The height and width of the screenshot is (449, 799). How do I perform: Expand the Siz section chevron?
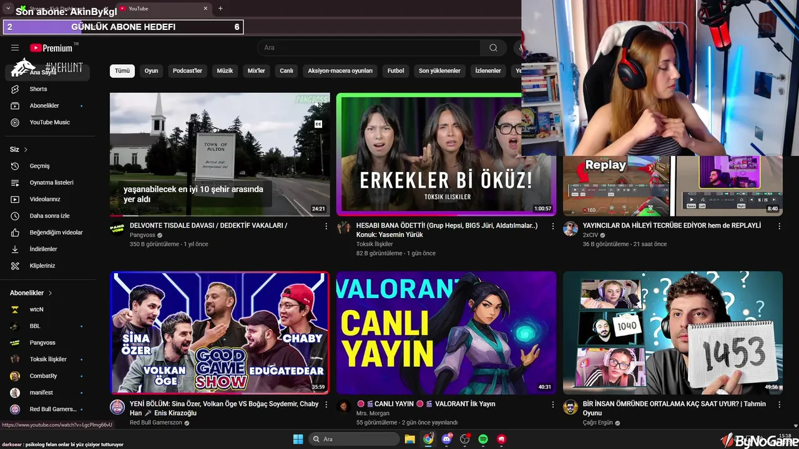pos(26,150)
